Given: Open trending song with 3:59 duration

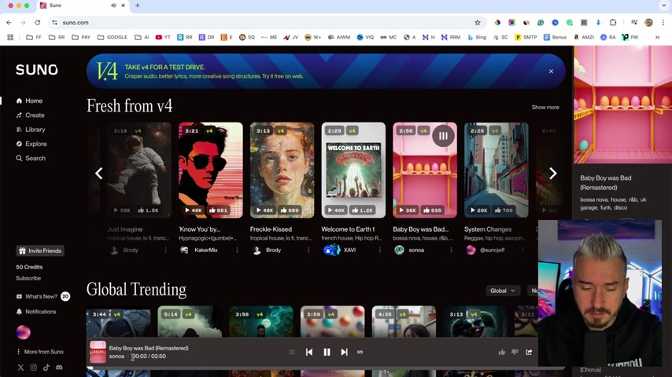Looking at the screenshot, I should pyautogui.click(x=333, y=322).
